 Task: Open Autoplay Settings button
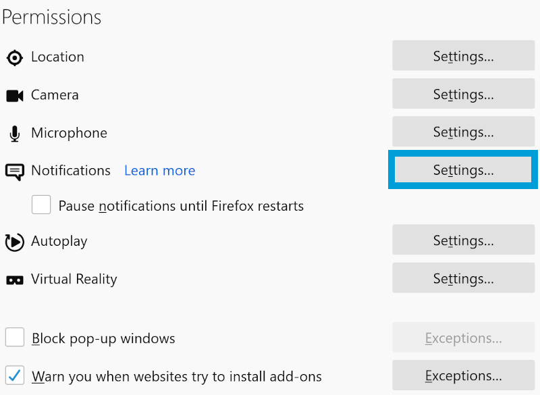coord(463,241)
